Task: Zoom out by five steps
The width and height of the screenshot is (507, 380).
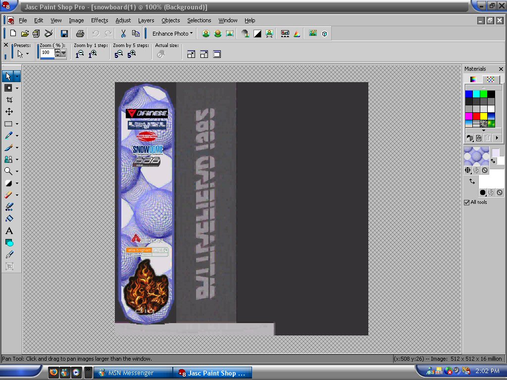Action: (x=119, y=54)
